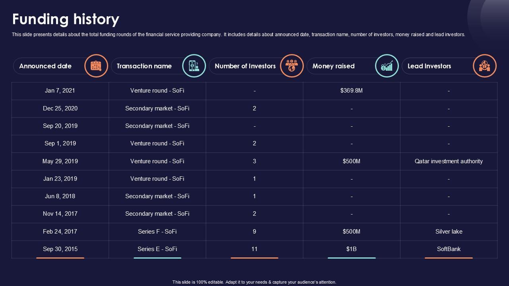Click the investors globe icon
The height and width of the screenshot is (286, 509).
pos(292,66)
